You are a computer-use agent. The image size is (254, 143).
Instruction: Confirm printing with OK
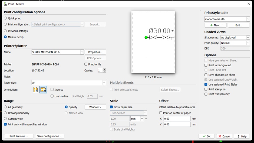click(x=206, y=136)
